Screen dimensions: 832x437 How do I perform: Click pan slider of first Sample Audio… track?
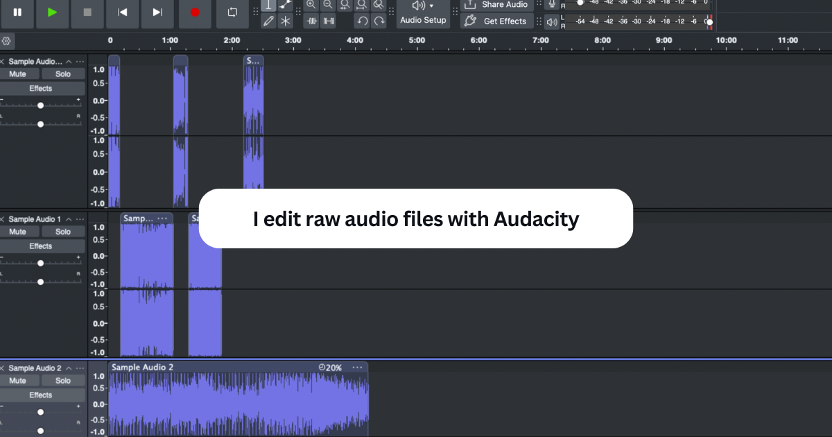click(40, 124)
